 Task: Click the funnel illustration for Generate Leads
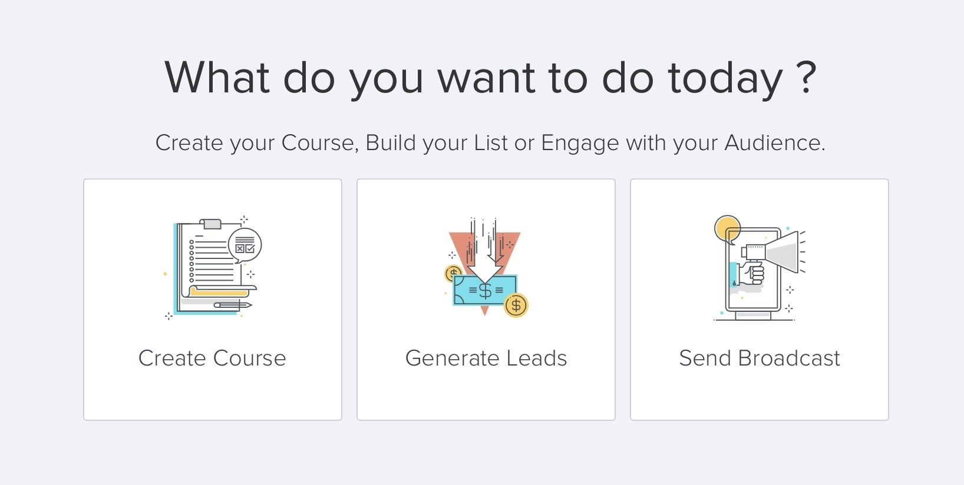click(x=486, y=267)
